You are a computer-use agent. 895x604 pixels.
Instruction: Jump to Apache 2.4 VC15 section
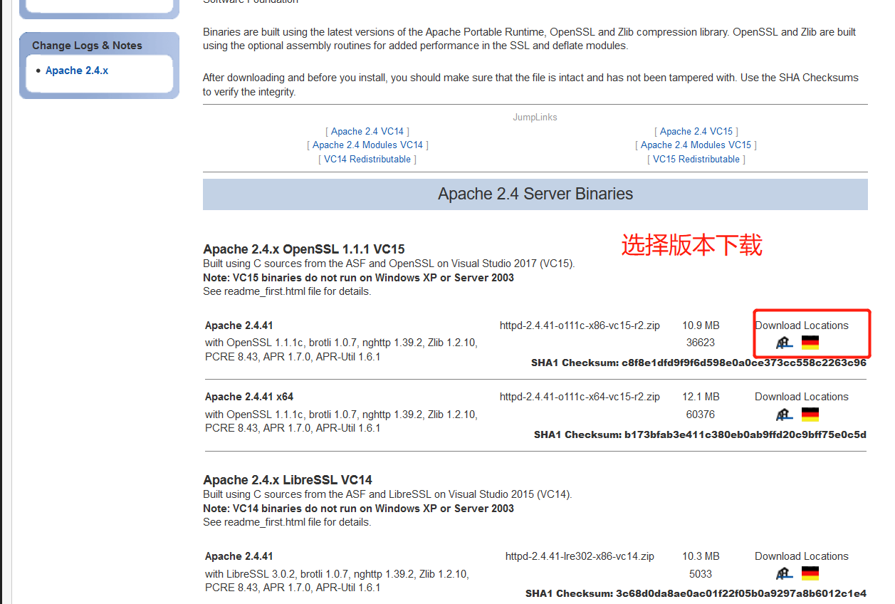coord(696,131)
